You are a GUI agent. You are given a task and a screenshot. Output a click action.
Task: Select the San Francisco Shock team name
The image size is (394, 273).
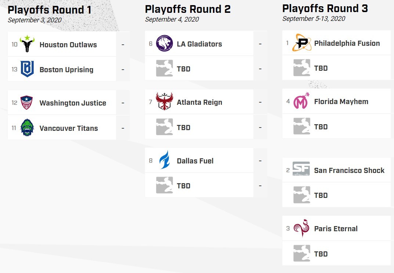[x=349, y=170]
